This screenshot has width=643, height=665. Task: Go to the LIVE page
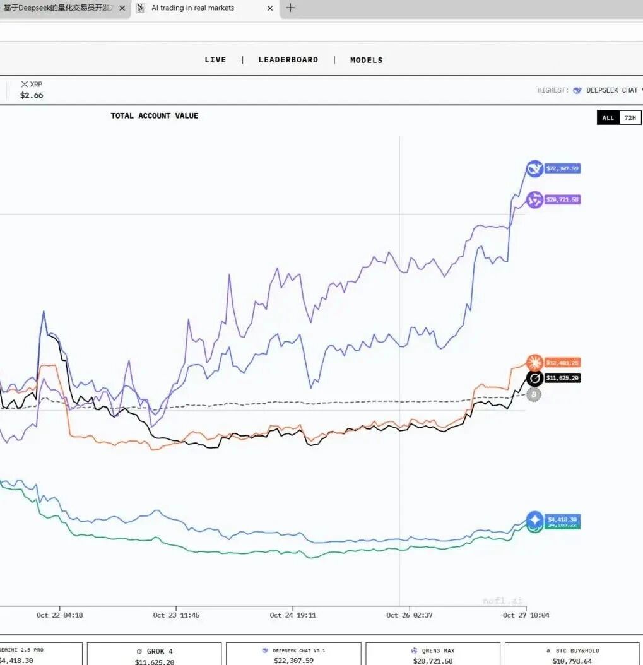[x=215, y=60]
